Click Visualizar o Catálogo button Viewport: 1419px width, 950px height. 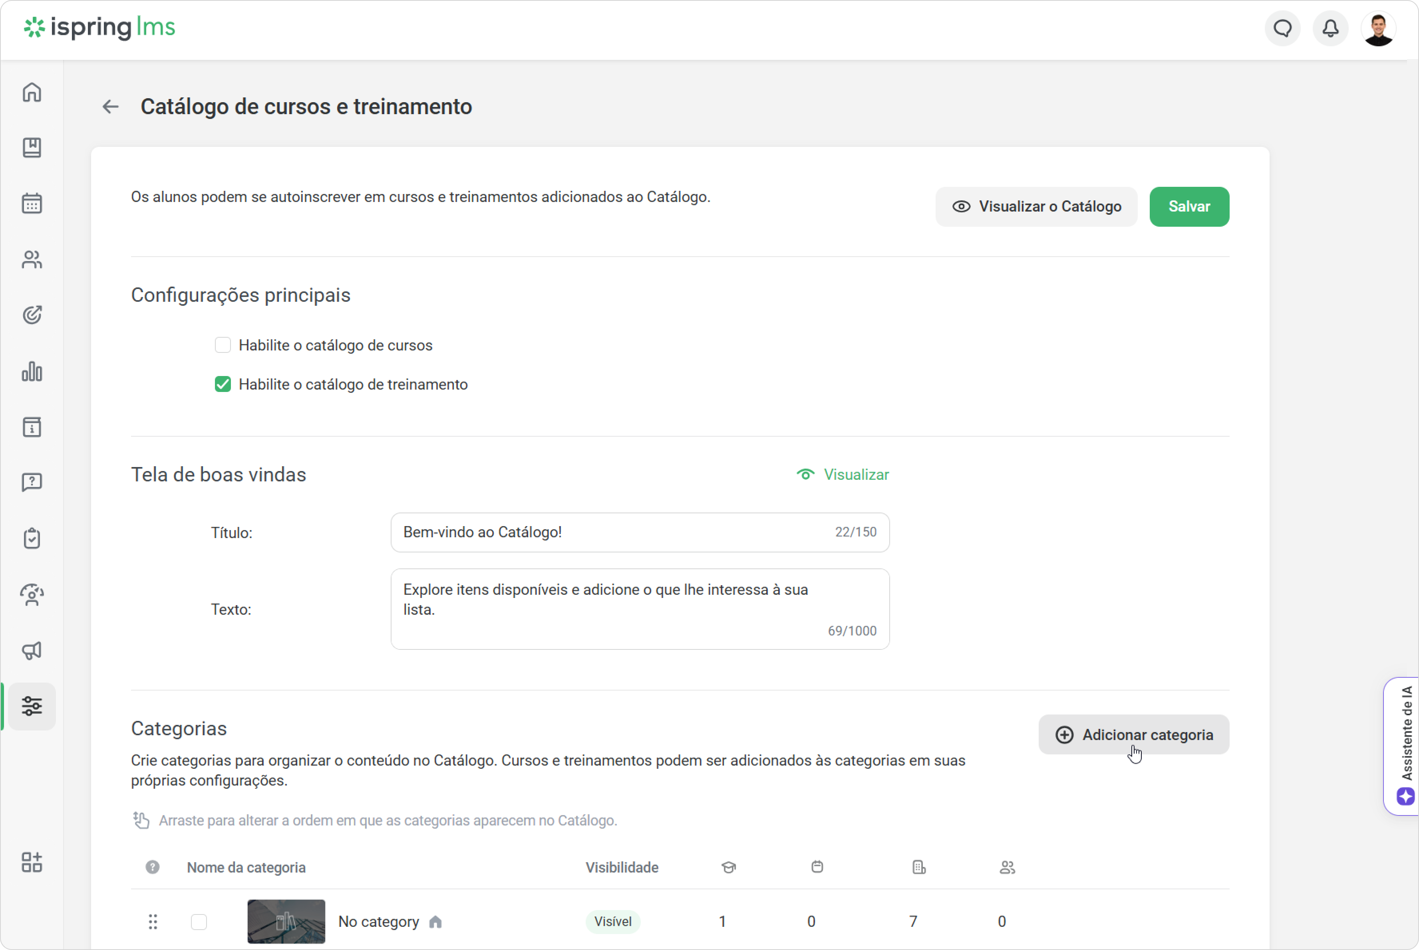click(1036, 207)
